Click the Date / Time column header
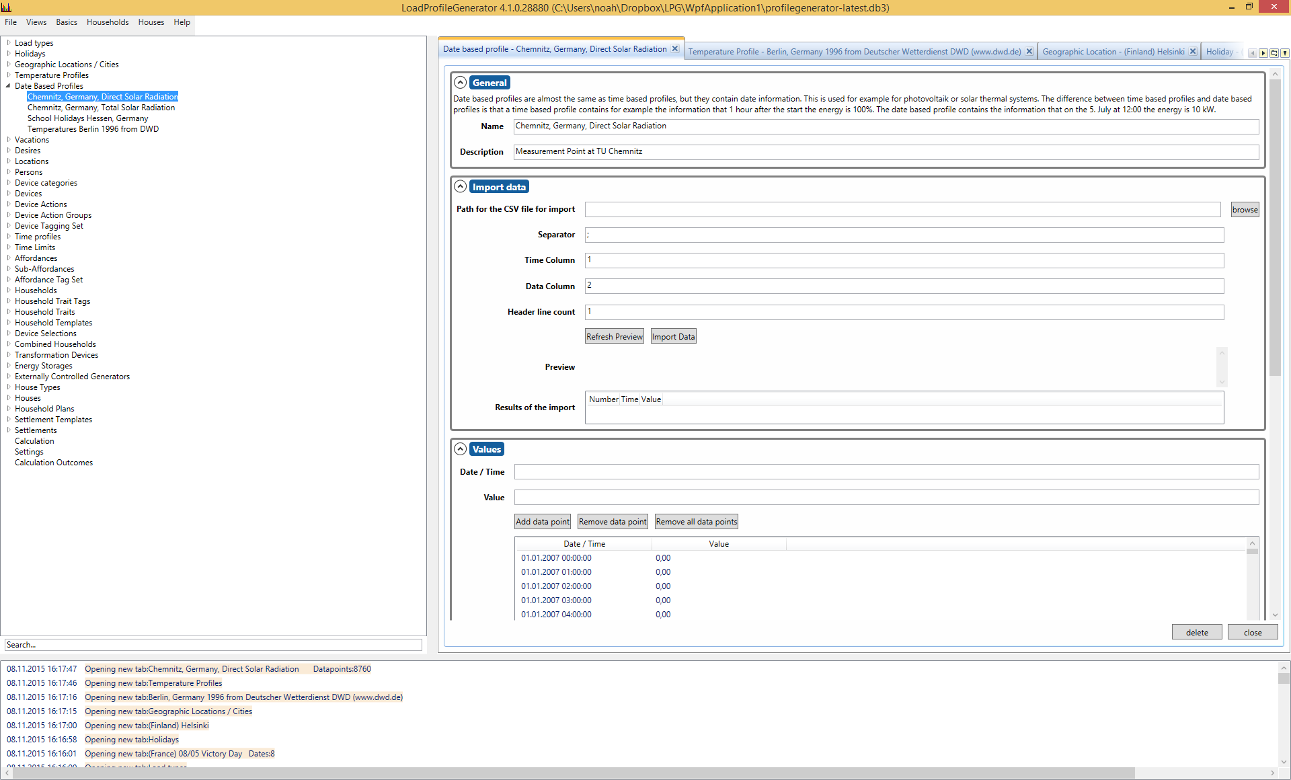 tap(584, 544)
